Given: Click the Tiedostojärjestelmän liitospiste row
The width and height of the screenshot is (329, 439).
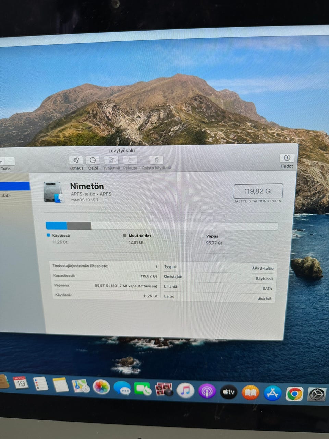Looking at the screenshot, I should (105, 266).
